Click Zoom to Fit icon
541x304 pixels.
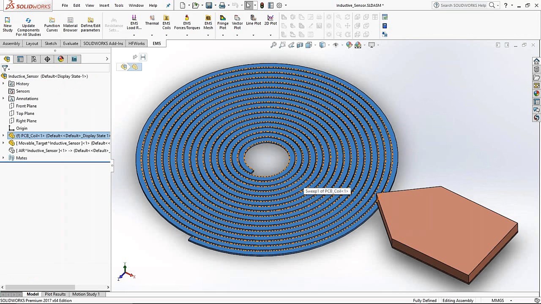click(273, 45)
